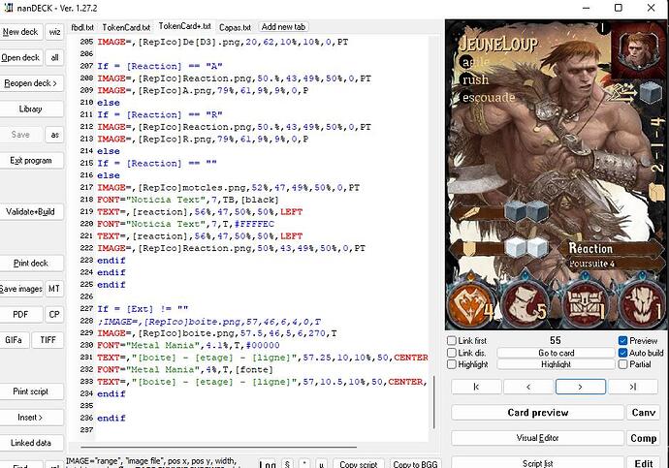Viewport: 669px width, 468px height.
Task: Export deck with the PDF button
Action: pyautogui.click(x=20, y=315)
